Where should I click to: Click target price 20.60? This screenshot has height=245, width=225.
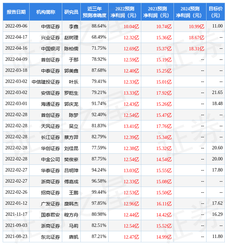217,148
